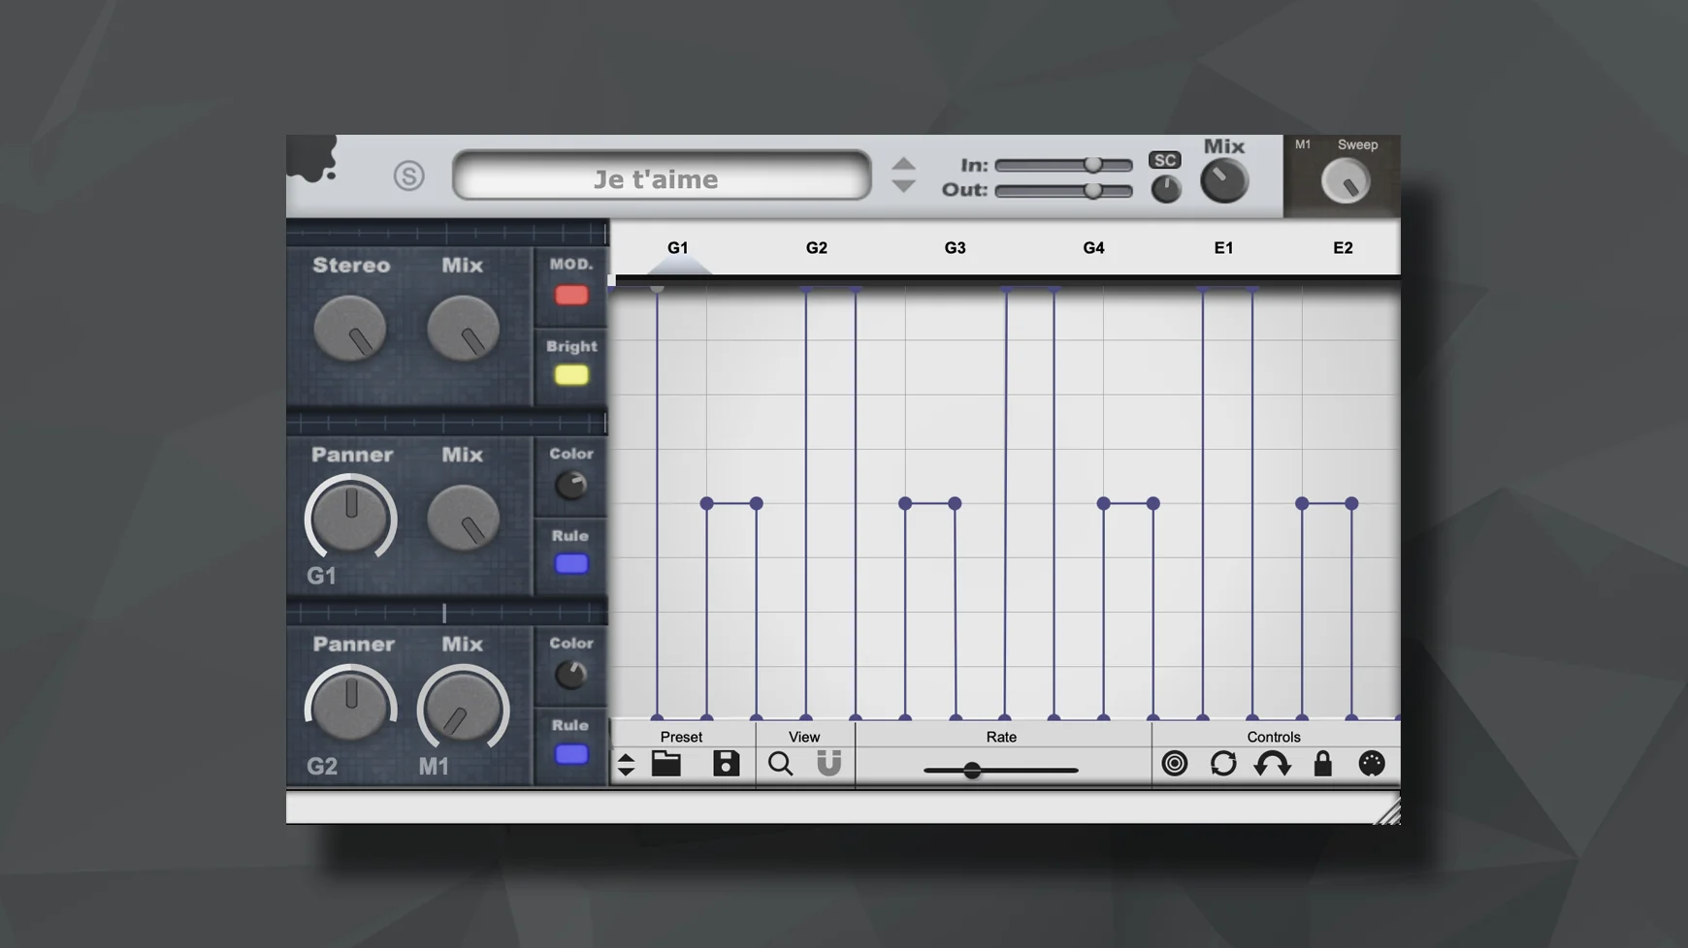The image size is (1688, 948).
Task: Adjust the Rate slider
Action: (x=973, y=771)
